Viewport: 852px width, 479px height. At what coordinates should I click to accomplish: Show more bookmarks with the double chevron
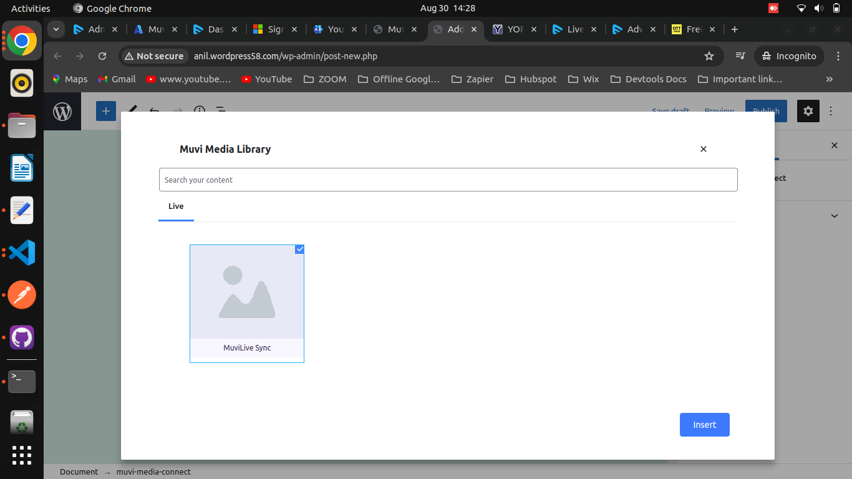[829, 79]
